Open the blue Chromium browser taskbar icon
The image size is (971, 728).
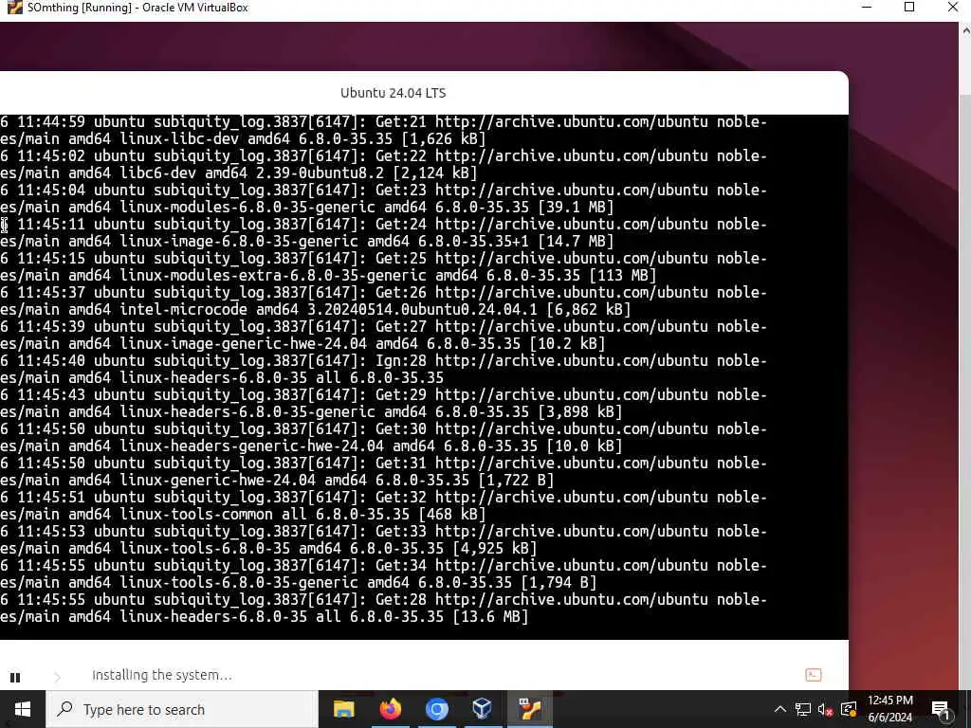coord(436,709)
